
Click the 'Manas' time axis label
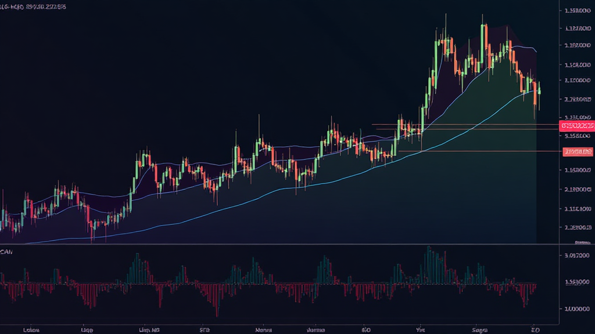click(x=263, y=329)
